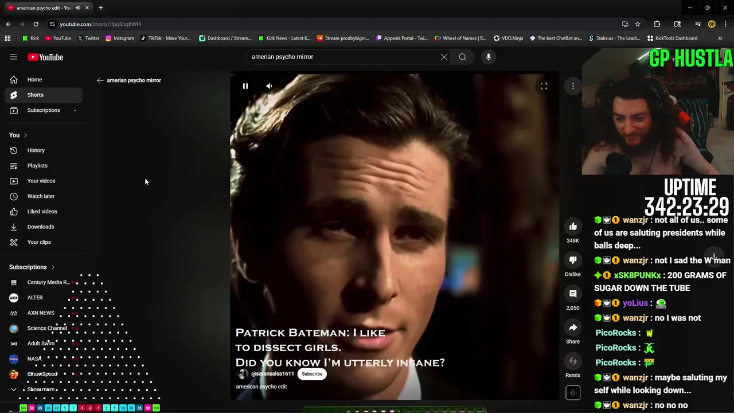Open the media control icon in toolbar
Viewport: 734px width, 413px height.
click(698, 24)
